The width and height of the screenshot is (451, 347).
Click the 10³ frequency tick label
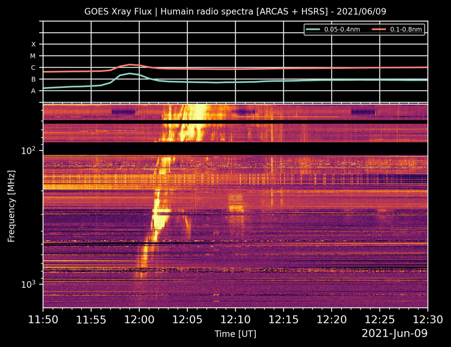tap(28, 284)
